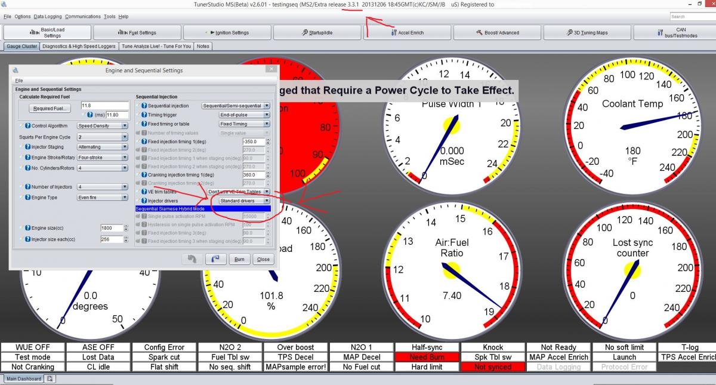Open the main File menu
This screenshot has width=716, height=385.
click(x=7, y=17)
